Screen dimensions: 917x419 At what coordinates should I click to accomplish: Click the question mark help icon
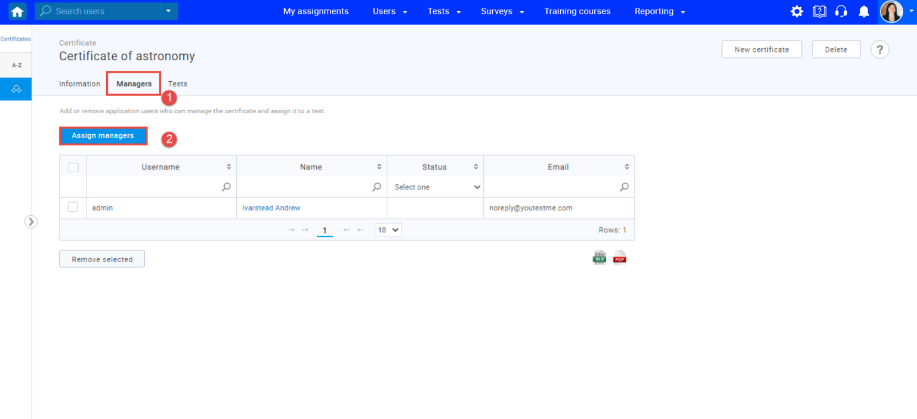click(x=879, y=49)
